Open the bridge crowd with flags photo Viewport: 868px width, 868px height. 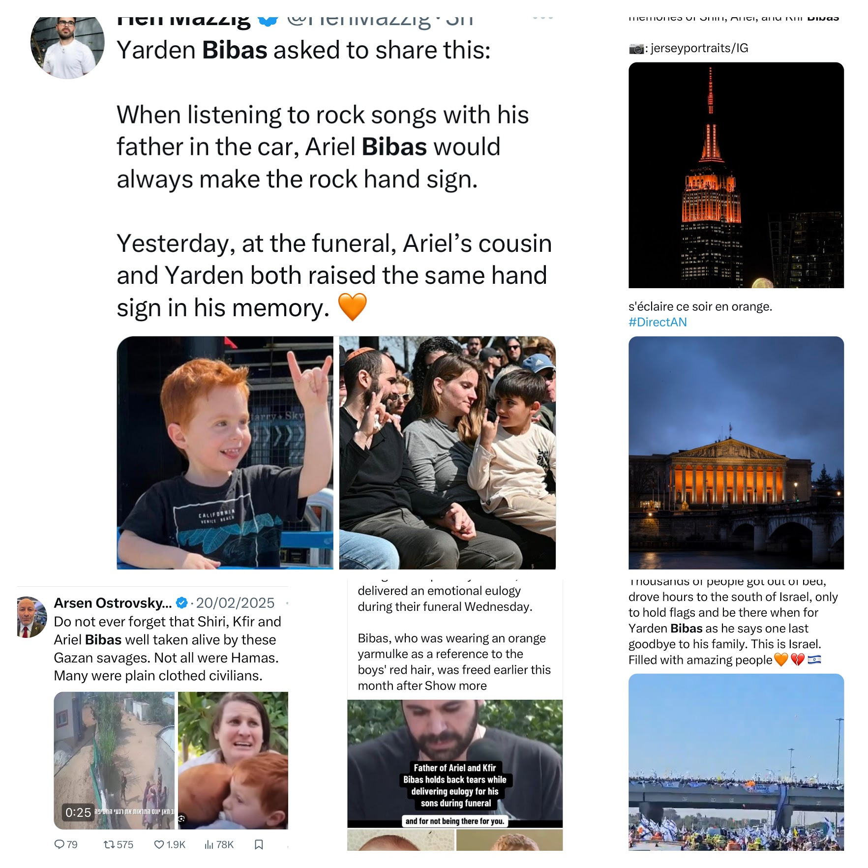pos(736,762)
